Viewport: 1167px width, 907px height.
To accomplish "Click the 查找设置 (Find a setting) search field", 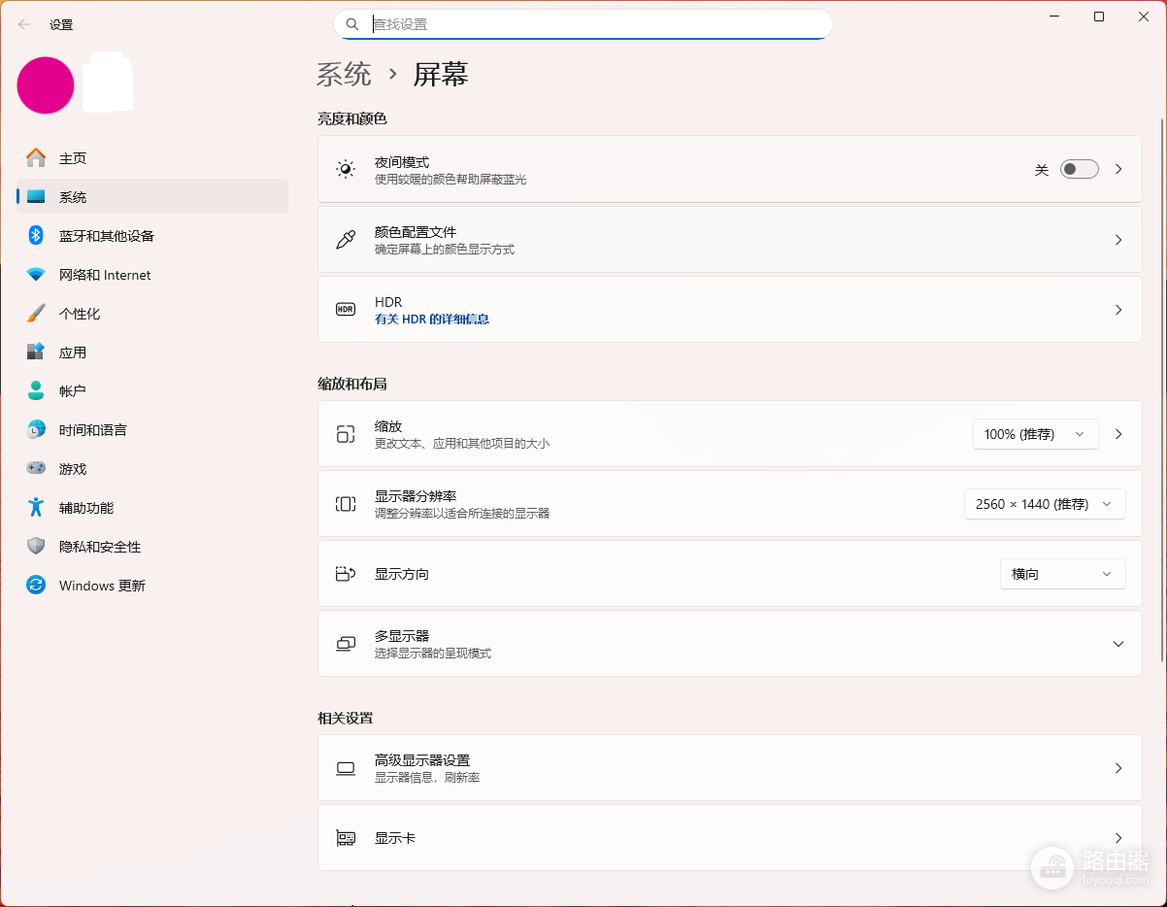I will [x=583, y=24].
